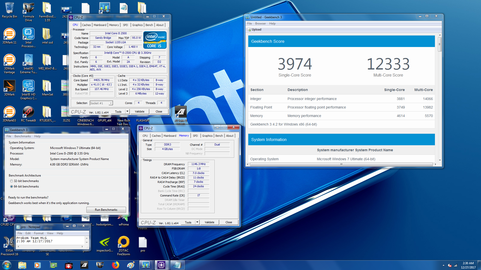Click the taskbar clock showing 2:30 AM

pos(468,265)
